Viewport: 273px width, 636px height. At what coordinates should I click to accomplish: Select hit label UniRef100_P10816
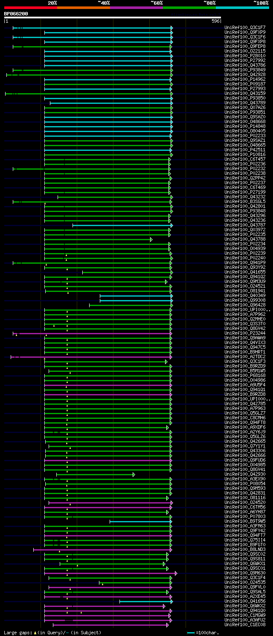coord(245,155)
